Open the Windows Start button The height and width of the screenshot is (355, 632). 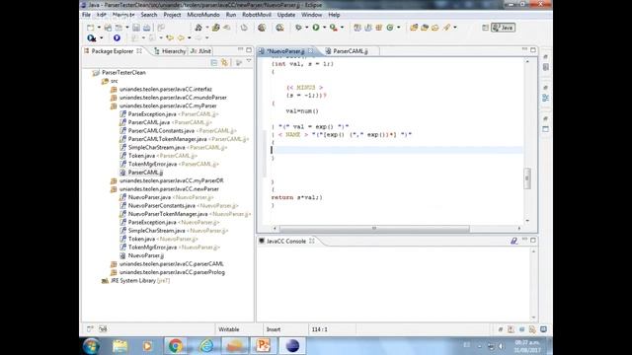point(91,346)
